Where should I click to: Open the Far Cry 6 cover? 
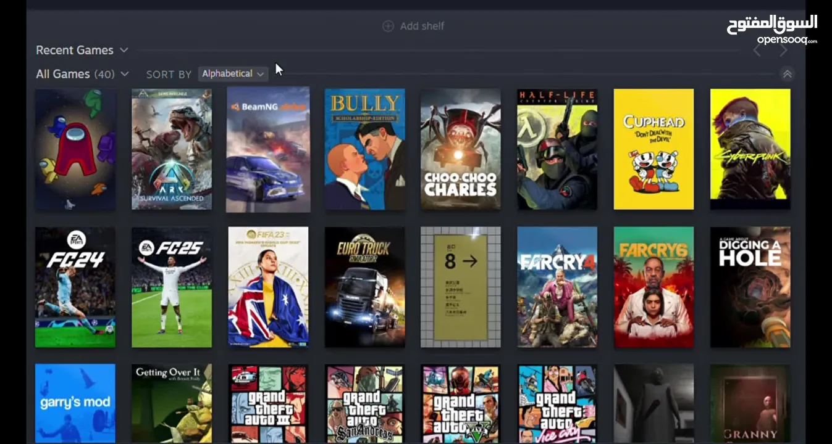(653, 287)
